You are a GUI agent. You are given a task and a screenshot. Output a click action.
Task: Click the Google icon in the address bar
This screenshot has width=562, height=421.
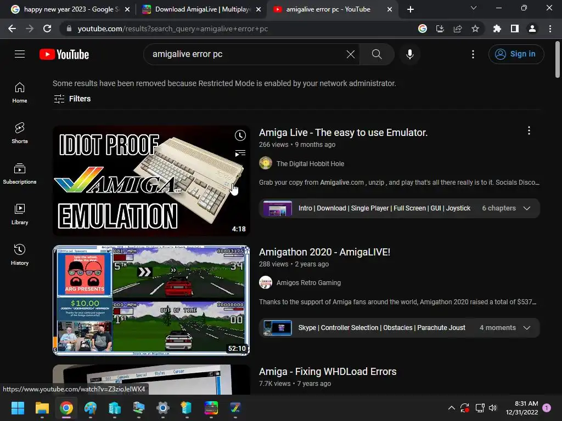point(423,29)
